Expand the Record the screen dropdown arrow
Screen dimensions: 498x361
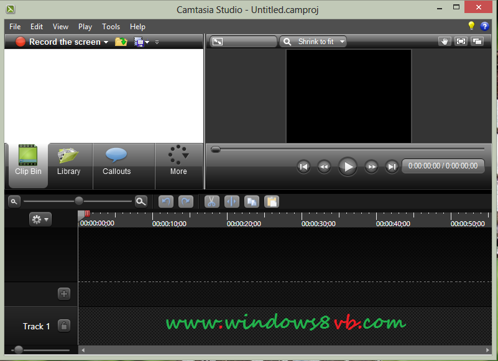(x=106, y=42)
